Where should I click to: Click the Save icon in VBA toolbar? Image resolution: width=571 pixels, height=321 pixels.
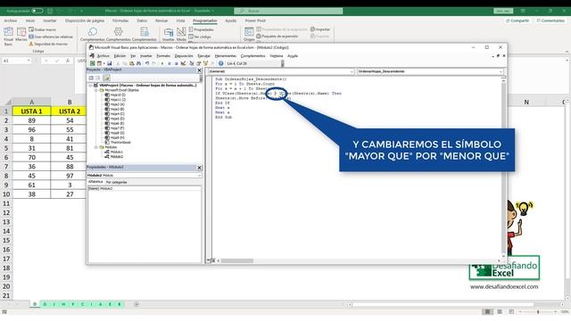[109, 63]
